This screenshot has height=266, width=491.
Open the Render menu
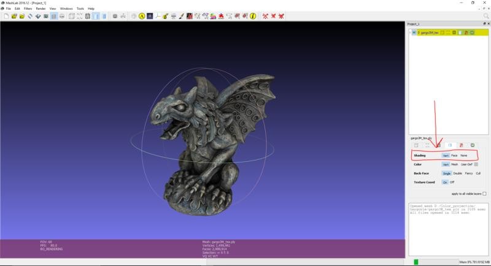(x=41, y=9)
